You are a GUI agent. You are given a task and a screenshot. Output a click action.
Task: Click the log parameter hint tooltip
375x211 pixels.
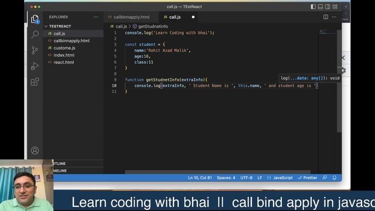click(310, 78)
